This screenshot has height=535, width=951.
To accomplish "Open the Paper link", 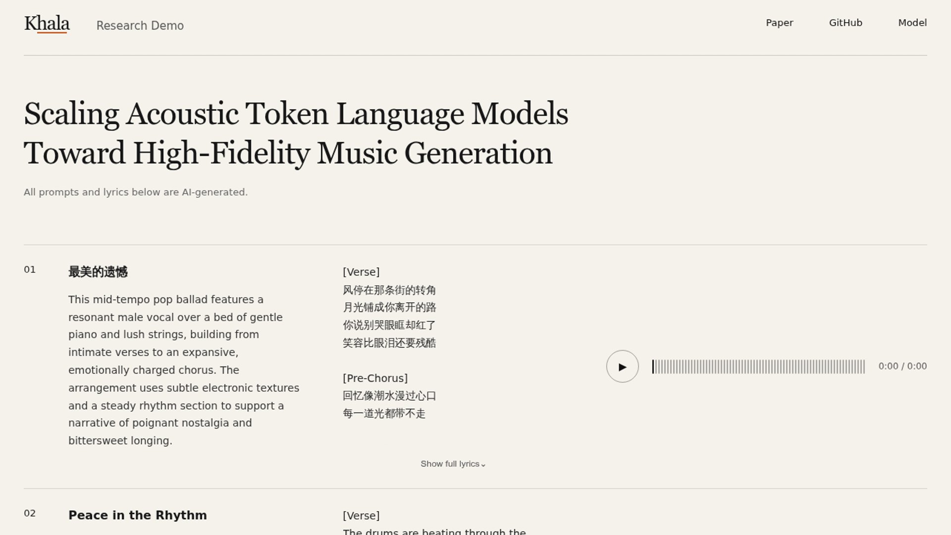I will pyautogui.click(x=779, y=23).
